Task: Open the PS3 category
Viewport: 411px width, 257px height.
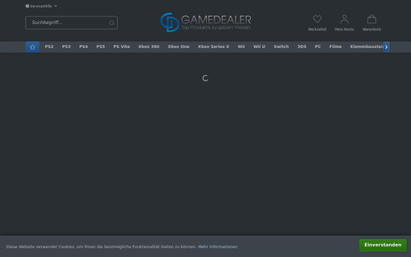Action: point(66,47)
